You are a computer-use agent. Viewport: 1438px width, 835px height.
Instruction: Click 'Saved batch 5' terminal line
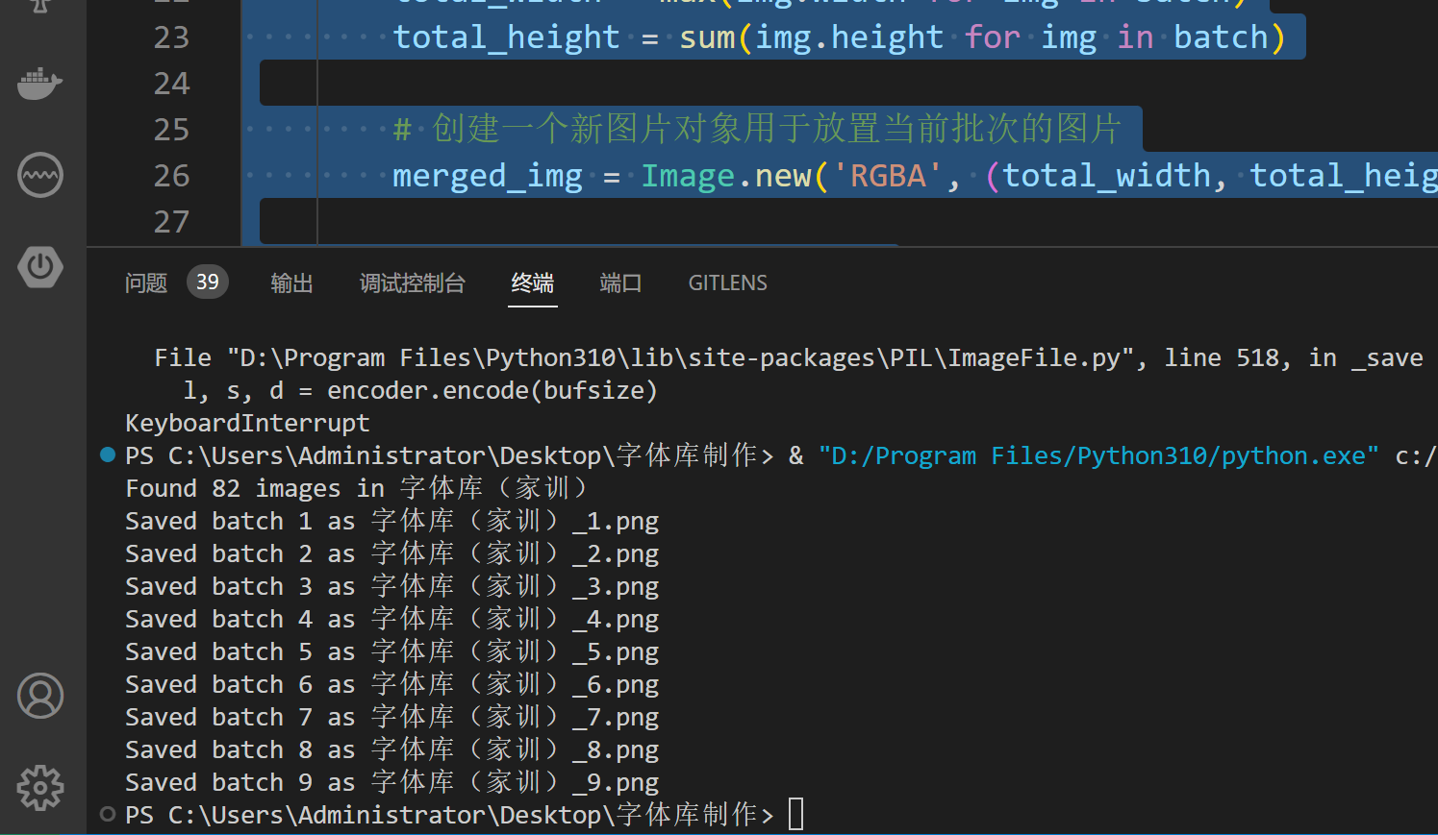pos(392,651)
